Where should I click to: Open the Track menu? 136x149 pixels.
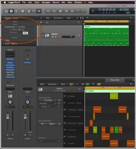tap(37, 2)
